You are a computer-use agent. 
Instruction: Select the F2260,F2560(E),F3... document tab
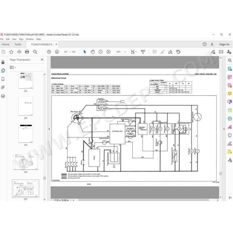pos(42,44)
